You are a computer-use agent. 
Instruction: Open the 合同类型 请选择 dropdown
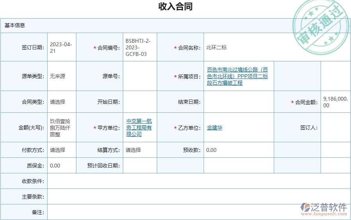pyautogui.click(x=58, y=102)
